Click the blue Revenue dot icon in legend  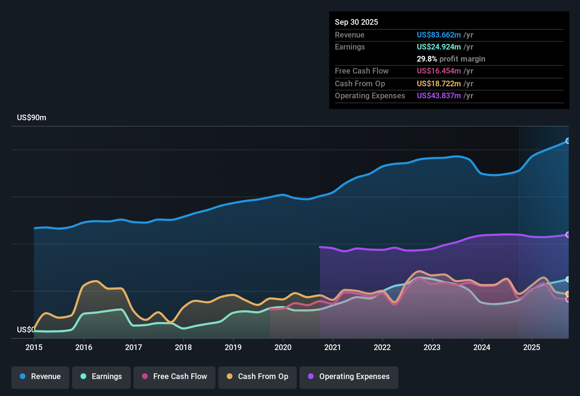22,377
